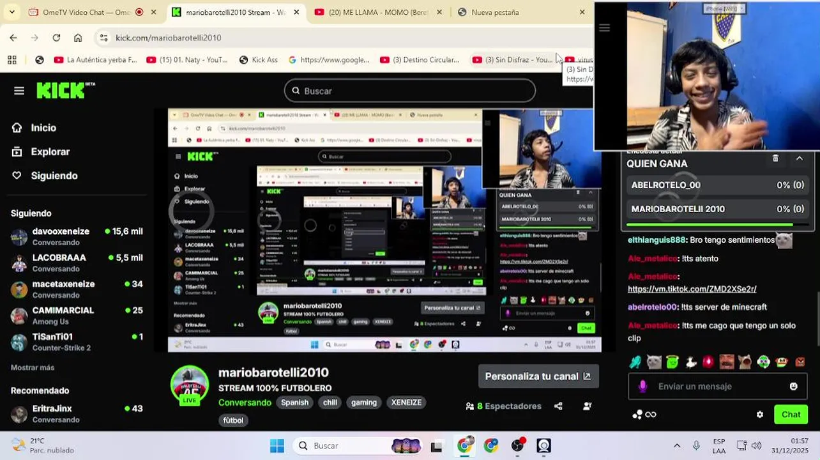Collapse the QUIEN GANA poll panel
Viewport: 820px width, 460px height.
click(x=799, y=158)
